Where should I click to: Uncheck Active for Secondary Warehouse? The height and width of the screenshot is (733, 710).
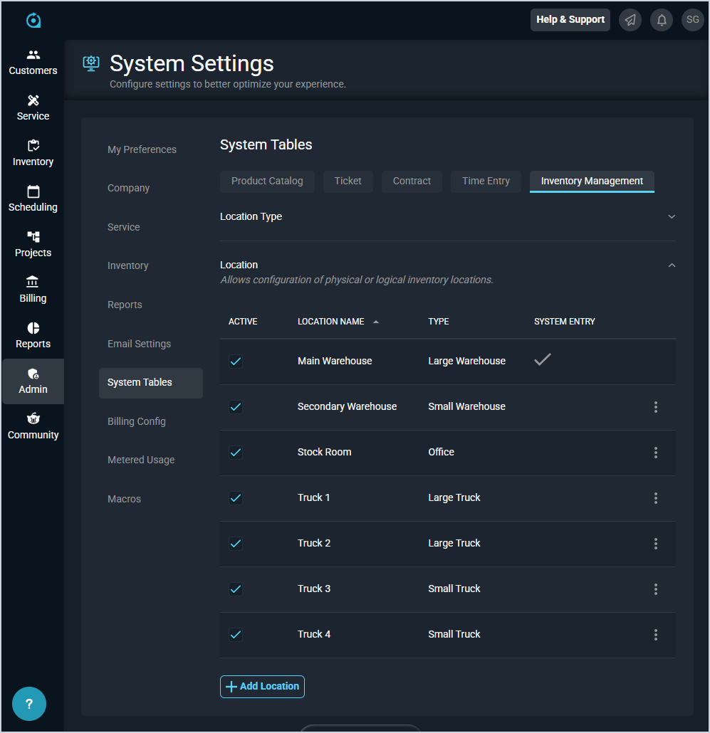pos(236,407)
